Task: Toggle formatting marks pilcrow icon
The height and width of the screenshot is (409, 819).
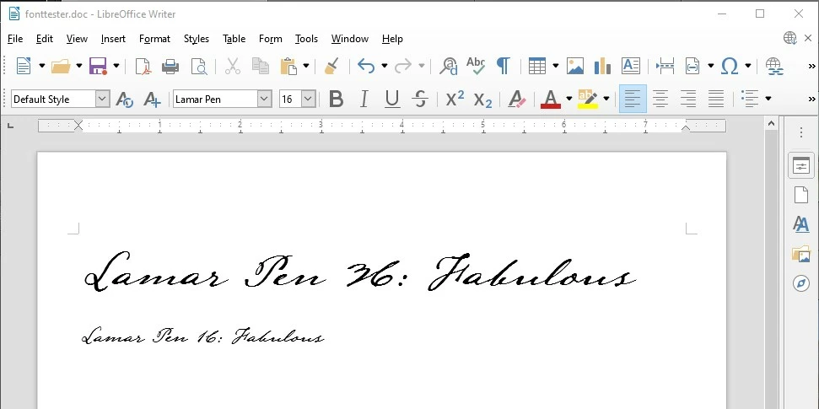Action: [x=503, y=66]
